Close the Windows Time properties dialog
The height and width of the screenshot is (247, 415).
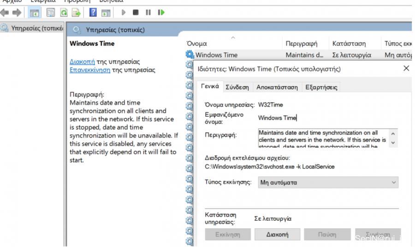click(x=406, y=69)
